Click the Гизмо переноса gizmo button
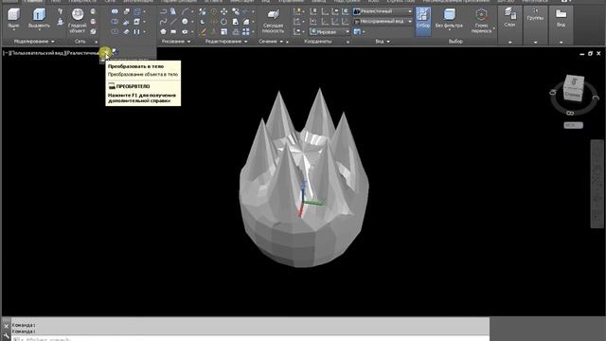This screenshot has width=606, height=341. 481,21
